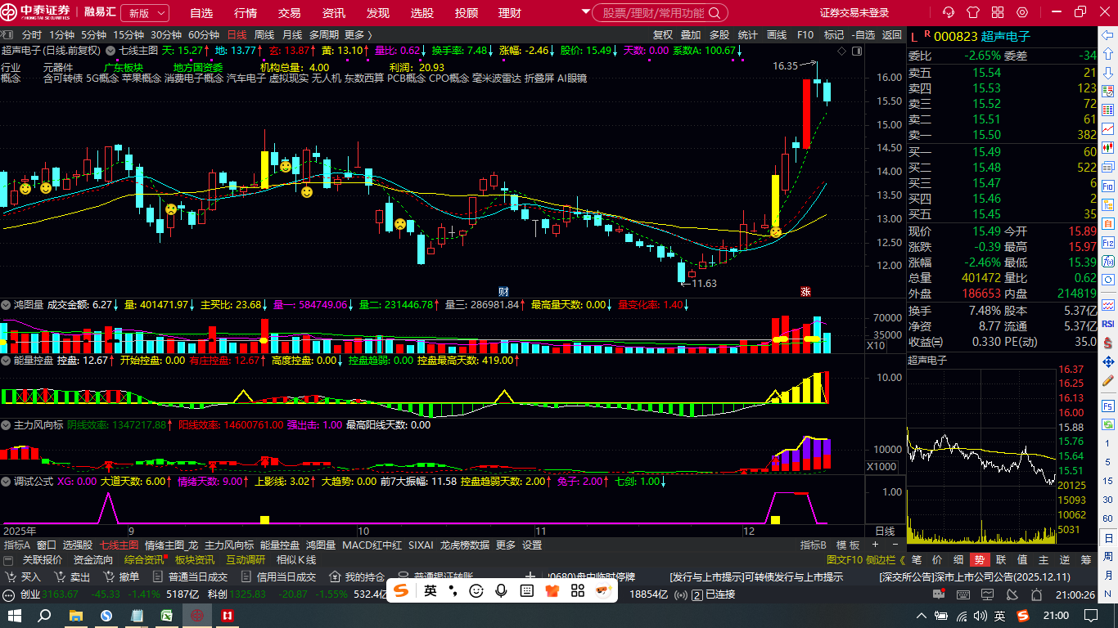Open the 自选 menu
1118x628 pixels.
point(201,13)
